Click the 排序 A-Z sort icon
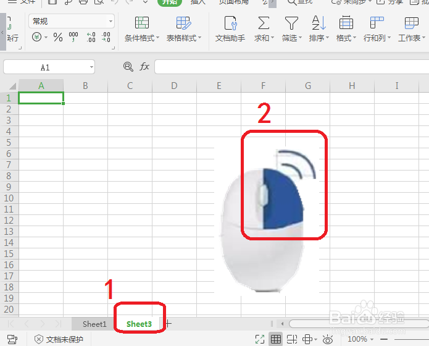This screenshot has width=429, height=346. [x=319, y=23]
